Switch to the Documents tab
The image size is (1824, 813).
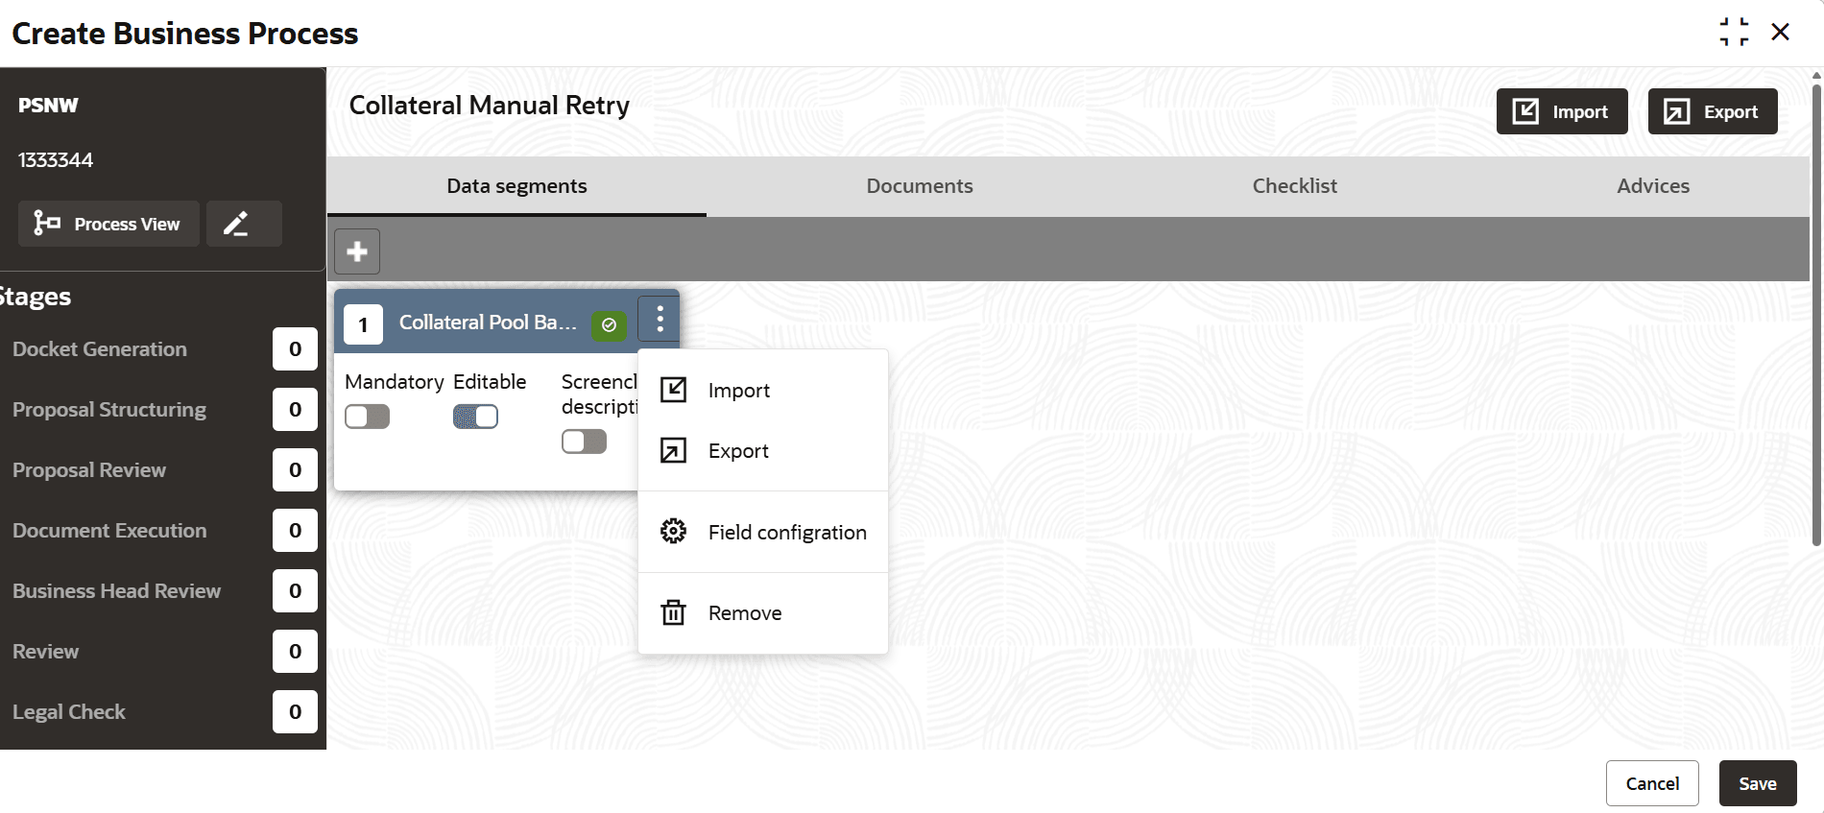920,186
